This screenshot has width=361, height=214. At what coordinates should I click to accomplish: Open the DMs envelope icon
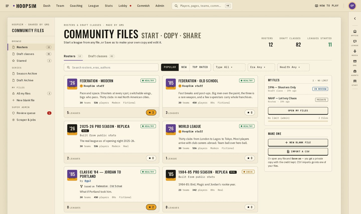[355, 62]
